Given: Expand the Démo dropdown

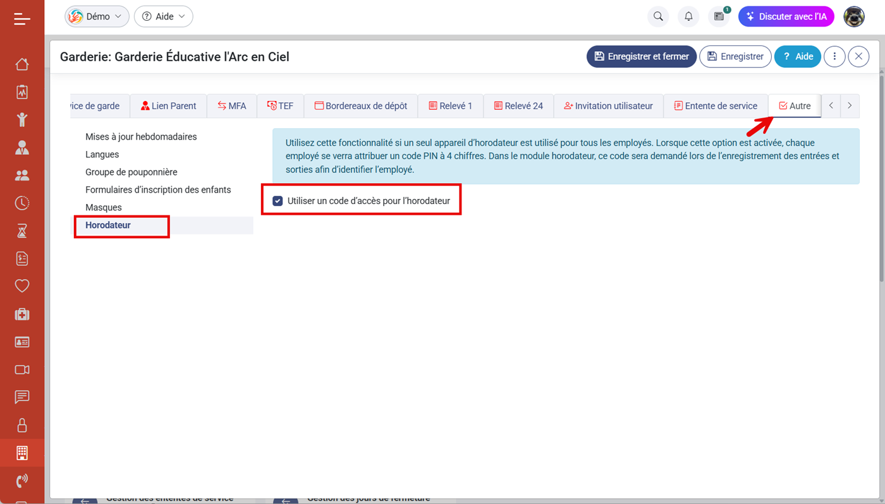Looking at the screenshot, I should click(97, 16).
